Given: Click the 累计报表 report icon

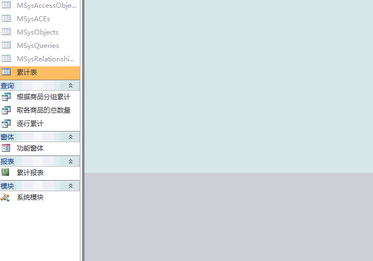Looking at the screenshot, I should click(6, 172).
